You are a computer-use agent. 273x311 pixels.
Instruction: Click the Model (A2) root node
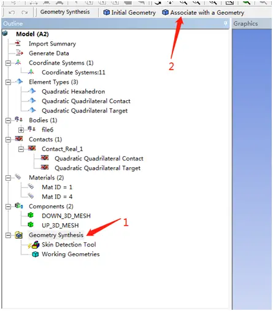click(33, 34)
